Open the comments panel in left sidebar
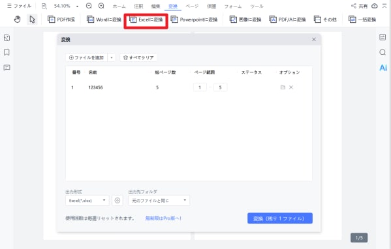The width and height of the screenshot is (391, 249). [7, 68]
